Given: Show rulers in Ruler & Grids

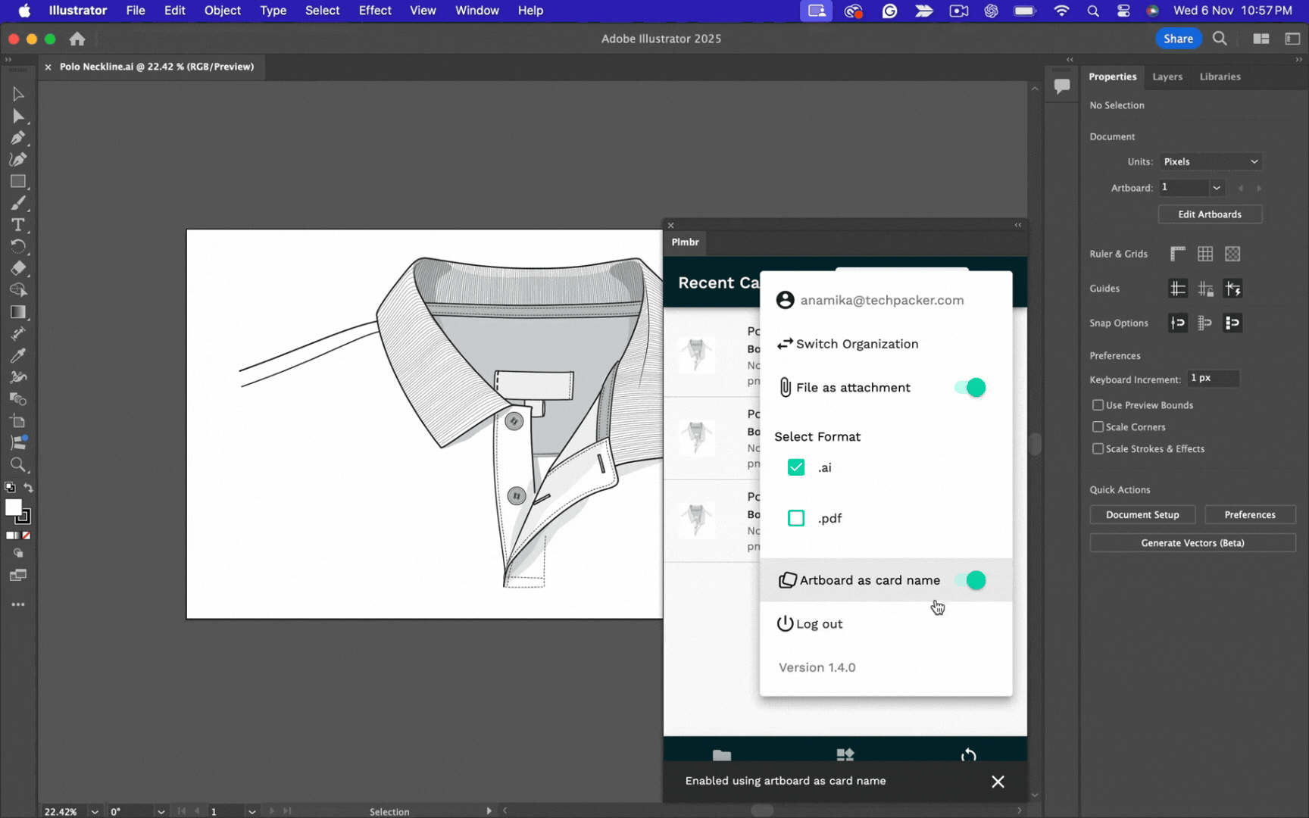Looking at the screenshot, I should coord(1178,254).
